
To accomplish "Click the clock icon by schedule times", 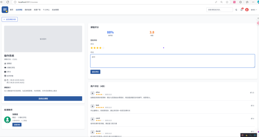I will tap(5, 80).
